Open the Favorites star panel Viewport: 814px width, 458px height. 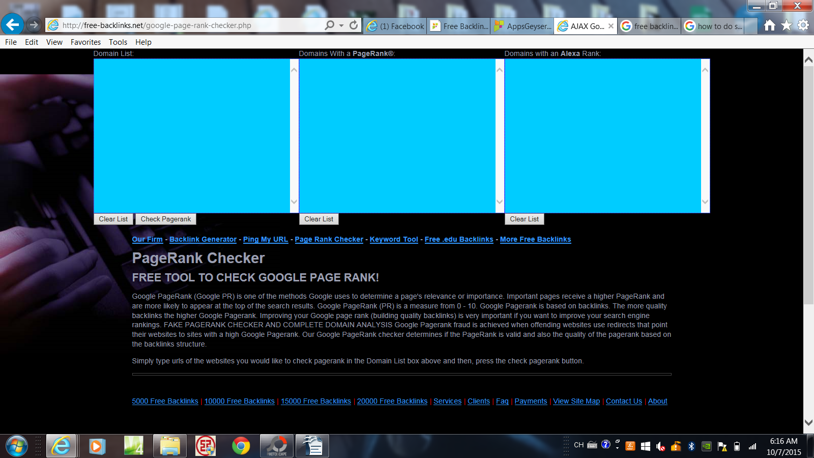coord(787,25)
